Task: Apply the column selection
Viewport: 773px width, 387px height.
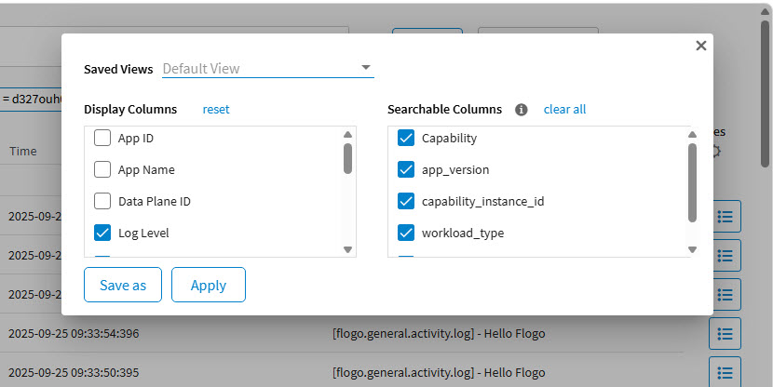Action: tap(209, 286)
